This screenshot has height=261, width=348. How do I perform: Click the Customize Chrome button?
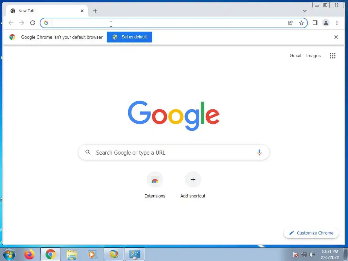click(x=311, y=233)
